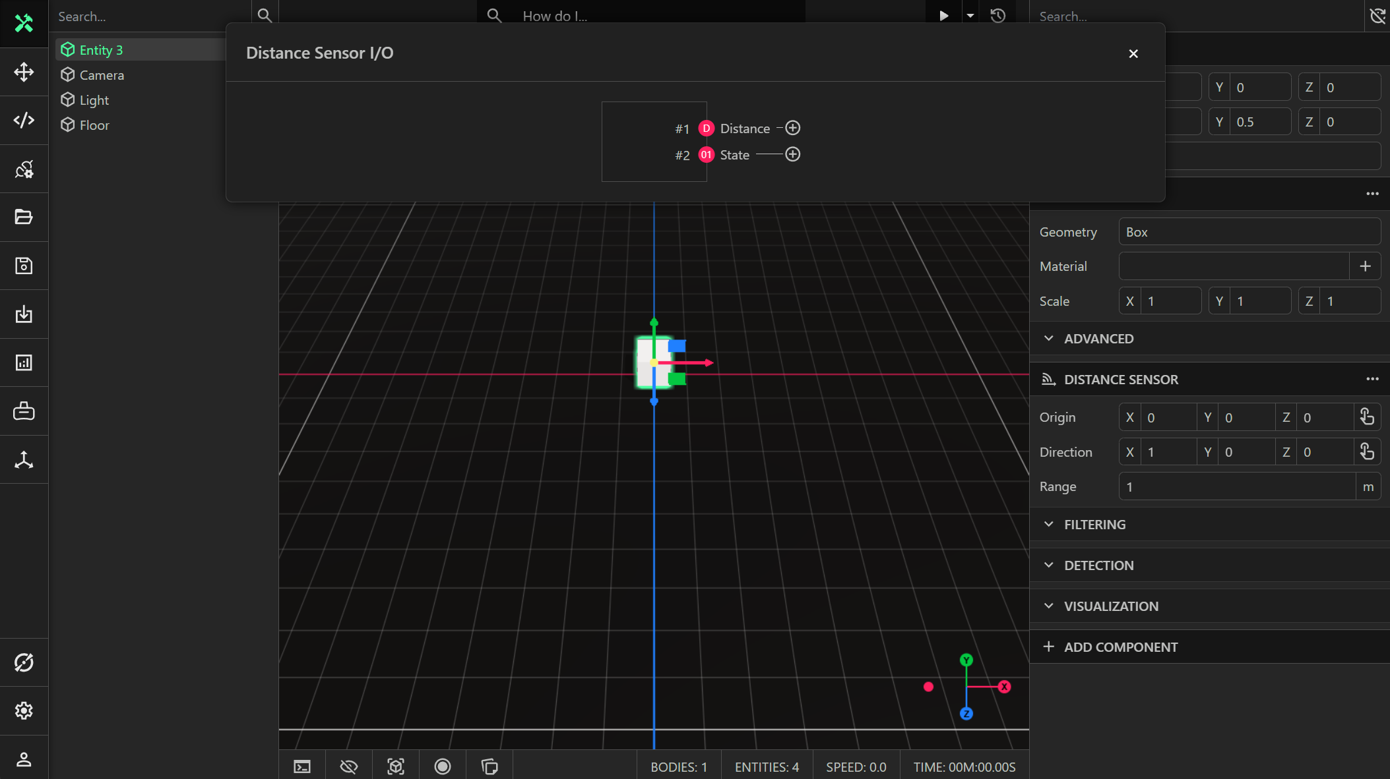Toggle viewport visibility with the eye-off icon
Viewport: 1390px width, 779px height.
click(x=349, y=766)
